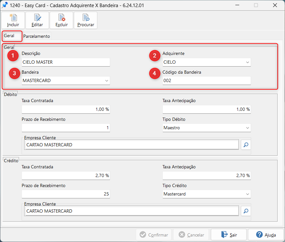The width and height of the screenshot is (285, 242).
Task: Open the Bandeira dropdown showing MASTERCARD
Action: (66, 80)
